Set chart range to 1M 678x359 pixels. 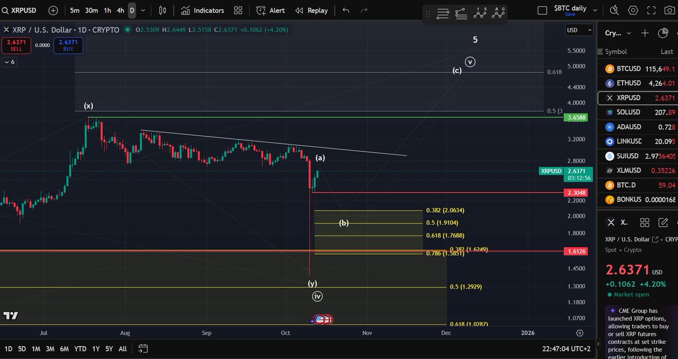pyautogui.click(x=36, y=349)
